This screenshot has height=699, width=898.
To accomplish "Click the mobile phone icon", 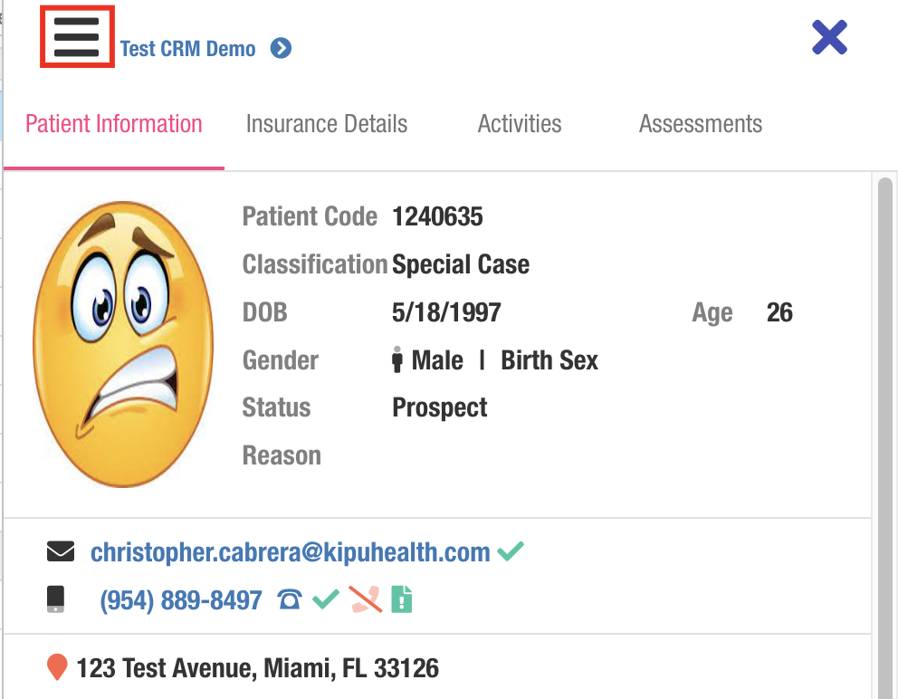I will [56, 599].
